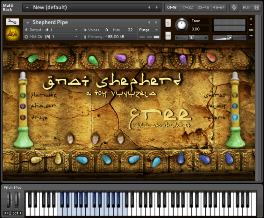This screenshot has width=264, height=218.
Task: Click the reverb blue gem on the right pipe
Action: click(235, 117)
